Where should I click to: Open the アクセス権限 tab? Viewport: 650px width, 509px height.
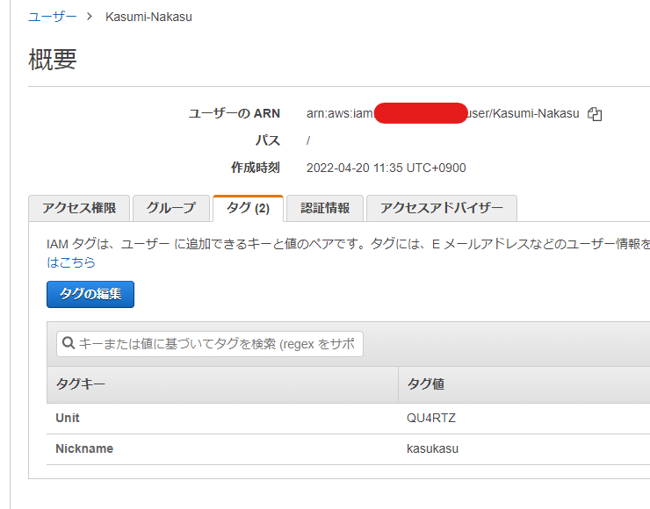[79, 208]
